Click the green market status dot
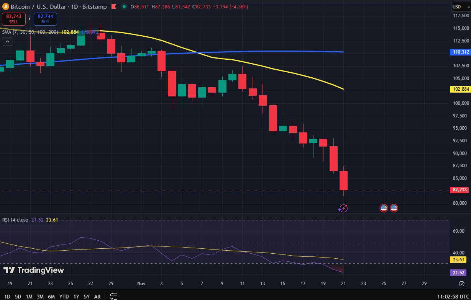 (124, 7)
